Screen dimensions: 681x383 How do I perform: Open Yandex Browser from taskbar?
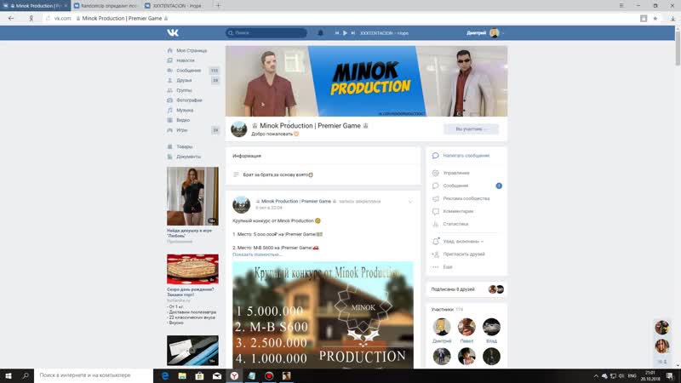pyautogui.click(x=235, y=376)
